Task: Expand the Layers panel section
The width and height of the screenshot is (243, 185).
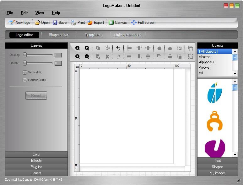Action: [36, 173]
